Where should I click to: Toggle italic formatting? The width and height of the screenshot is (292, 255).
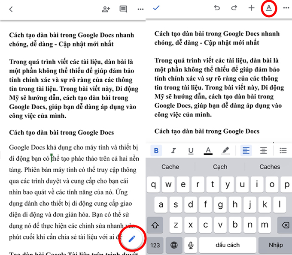tap(173, 150)
